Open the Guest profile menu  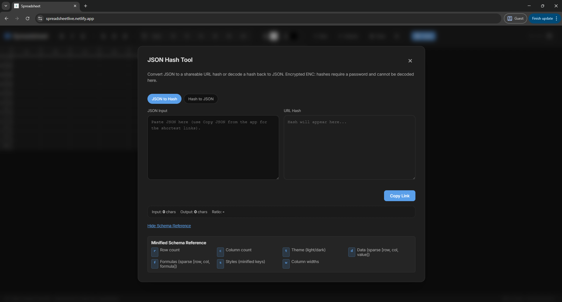(515, 18)
